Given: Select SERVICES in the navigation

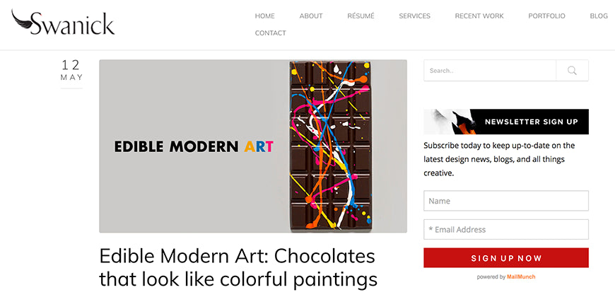Looking at the screenshot, I should click(x=414, y=16).
